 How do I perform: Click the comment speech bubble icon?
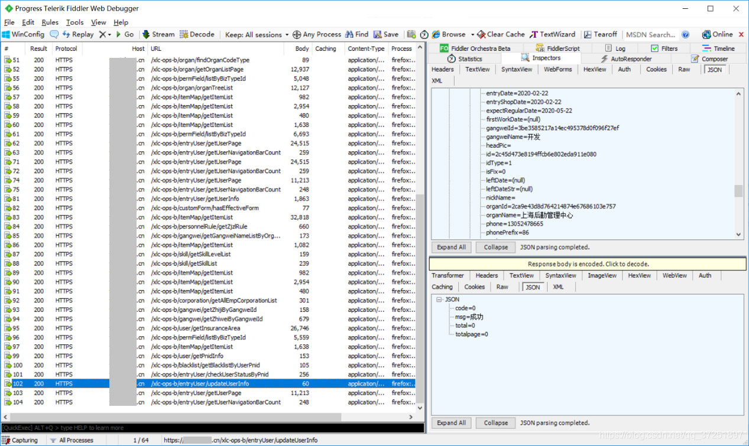[54, 34]
